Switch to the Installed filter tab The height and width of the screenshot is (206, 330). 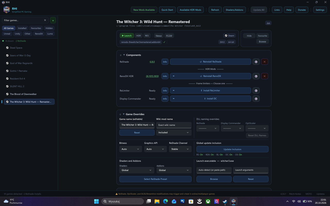point(22,28)
